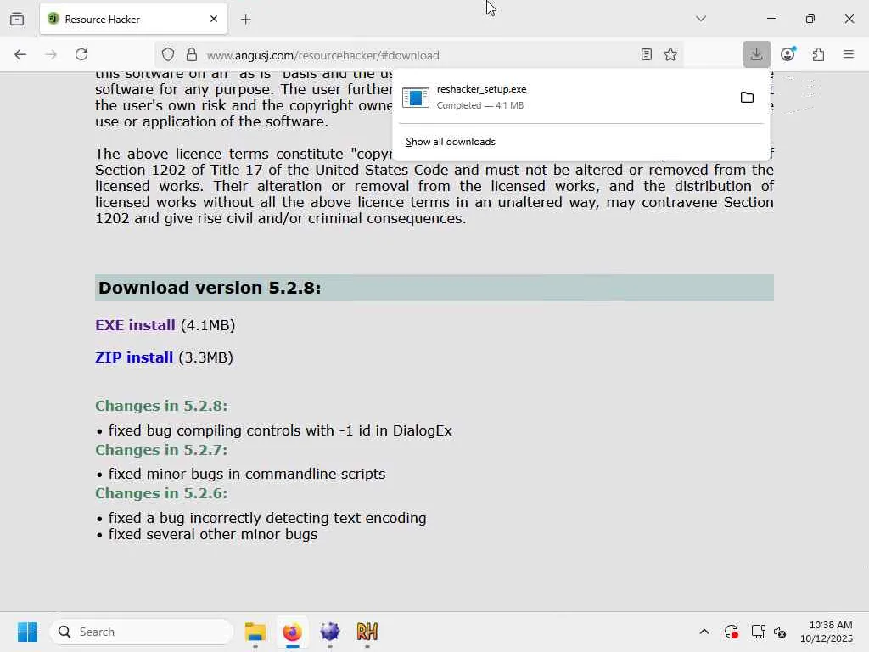This screenshot has width=869, height=652.
Task: Go back to the previous page
Action: pyautogui.click(x=20, y=54)
